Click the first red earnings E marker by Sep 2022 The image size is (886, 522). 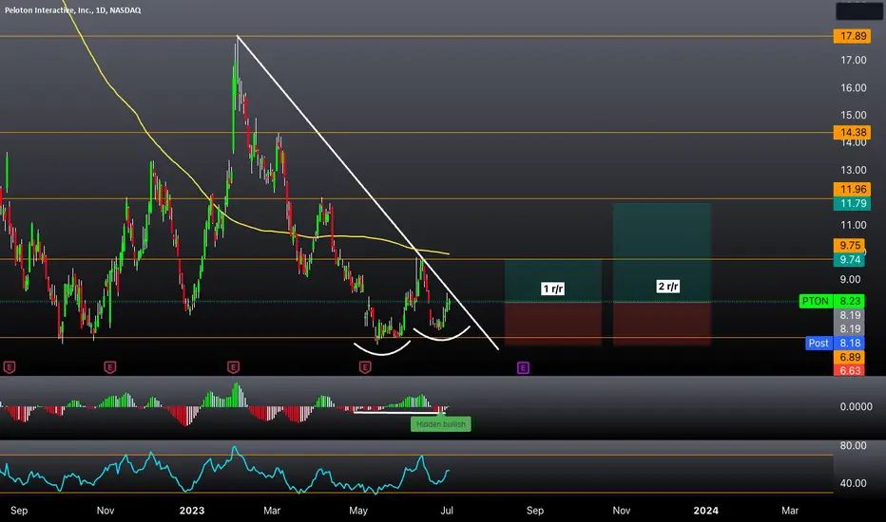point(10,368)
